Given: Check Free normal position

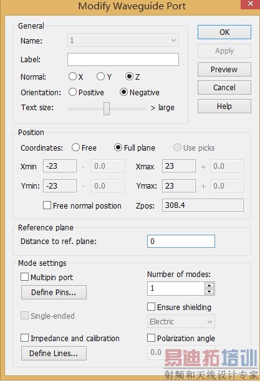Looking at the screenshot, I should (x=47, y=205).
